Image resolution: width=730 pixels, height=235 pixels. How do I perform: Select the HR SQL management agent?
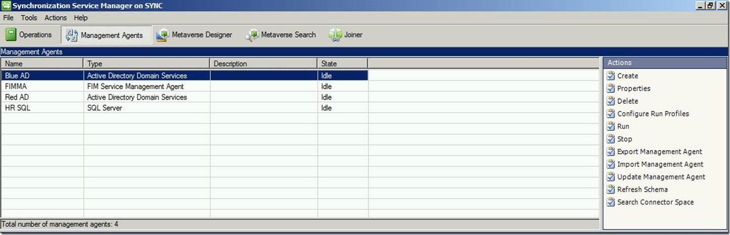184,108
